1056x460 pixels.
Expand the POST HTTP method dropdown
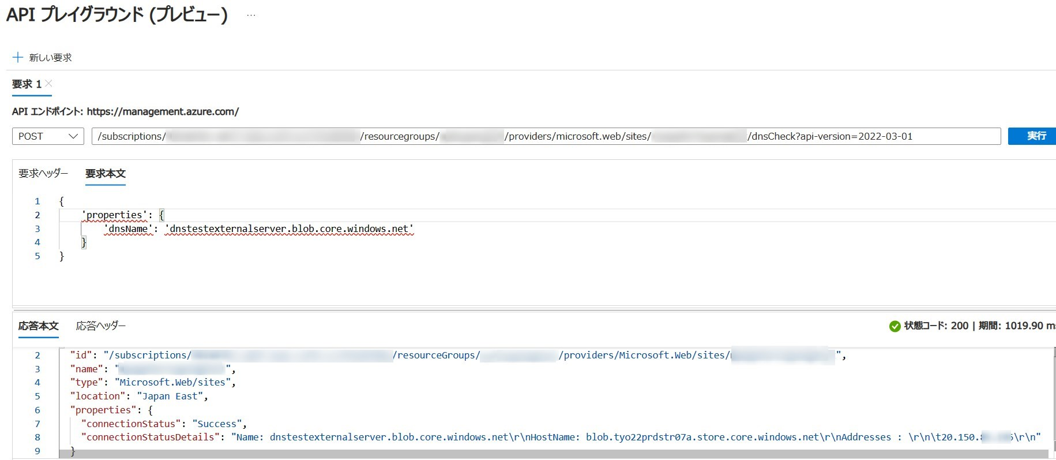(x=48, y=136)
